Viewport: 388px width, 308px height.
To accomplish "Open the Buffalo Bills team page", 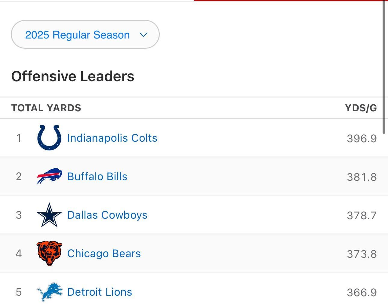I will coord(97,176).
